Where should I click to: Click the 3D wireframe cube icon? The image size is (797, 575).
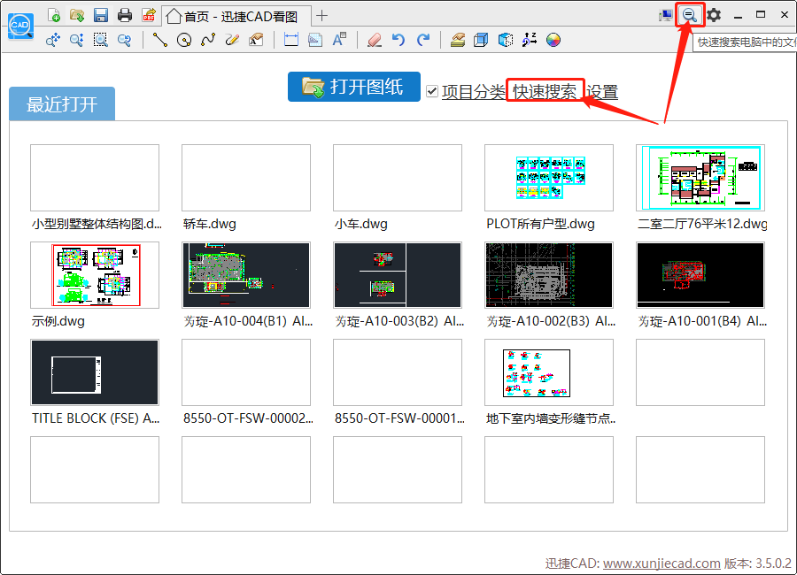tap(481, 40)
